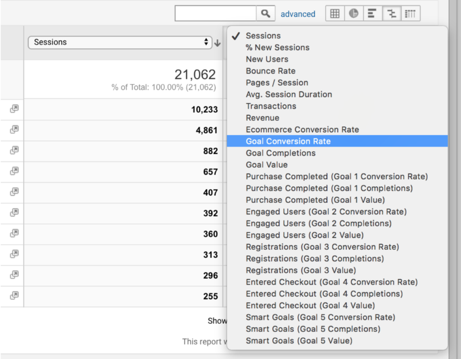Open external link icon for 882 row

click(14, 151)
